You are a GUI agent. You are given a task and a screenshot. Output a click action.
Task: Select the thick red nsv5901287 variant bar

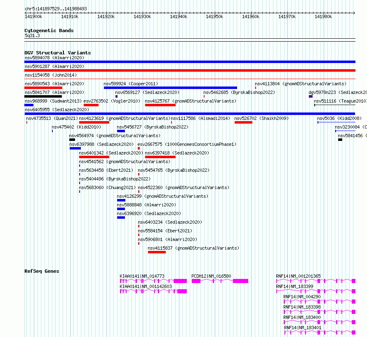tap(190, 70)
